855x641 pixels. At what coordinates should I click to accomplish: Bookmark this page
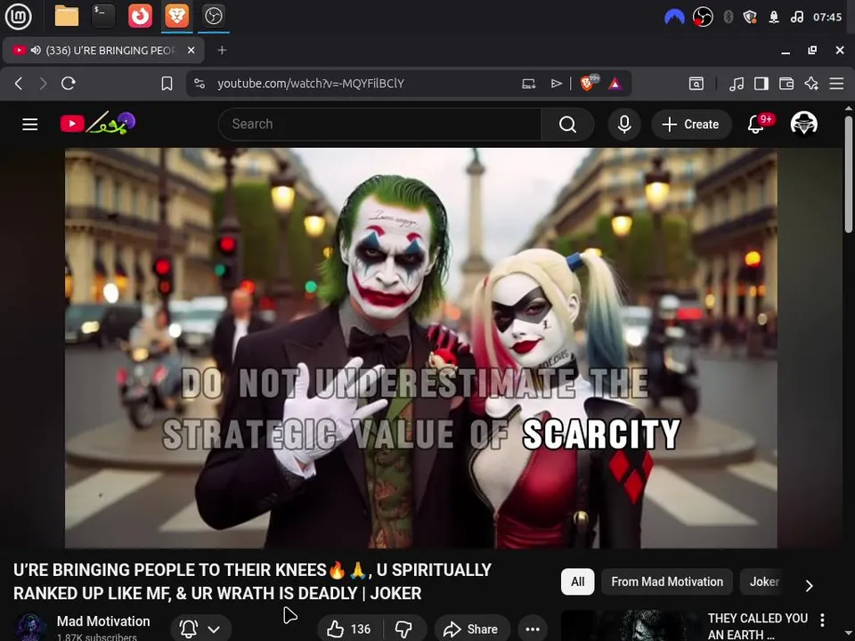tap(167, 84)
